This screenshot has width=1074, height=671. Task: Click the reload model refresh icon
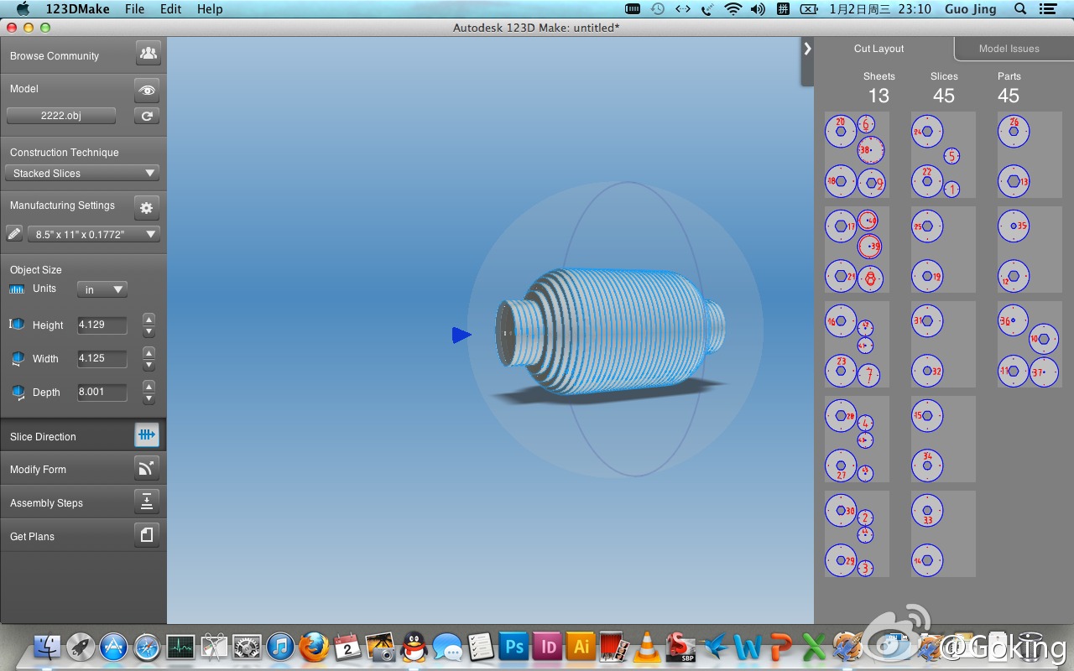pyautogui.click(x=147, y=116)
